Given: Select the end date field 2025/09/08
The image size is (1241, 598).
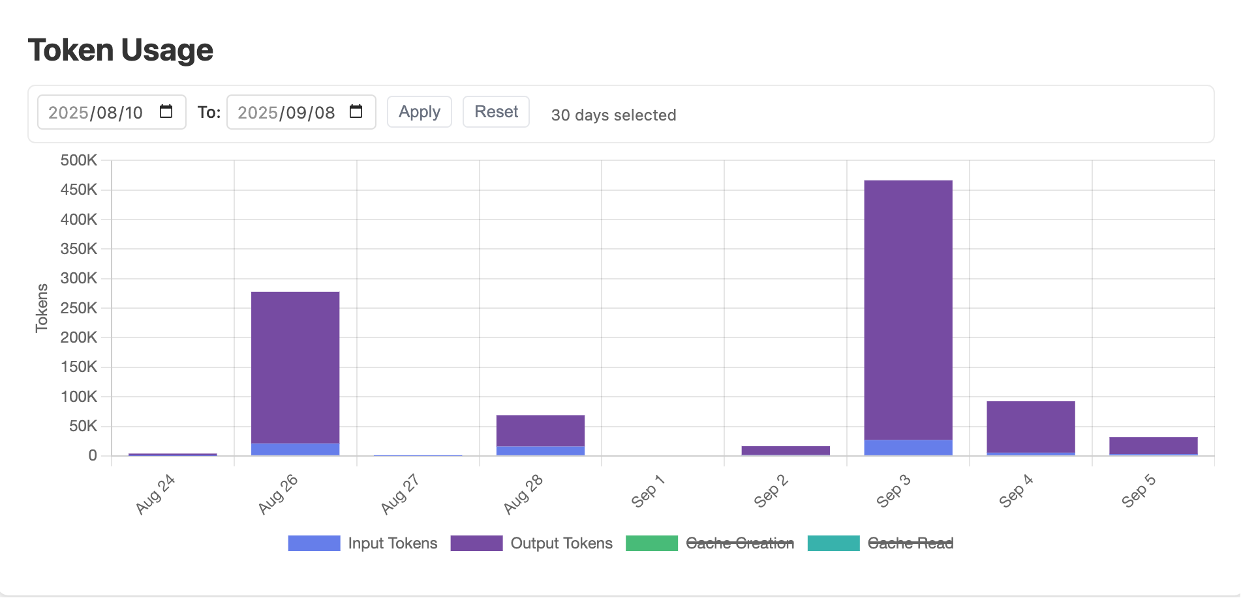Looking at the screenshot, I should coord(301,112).
